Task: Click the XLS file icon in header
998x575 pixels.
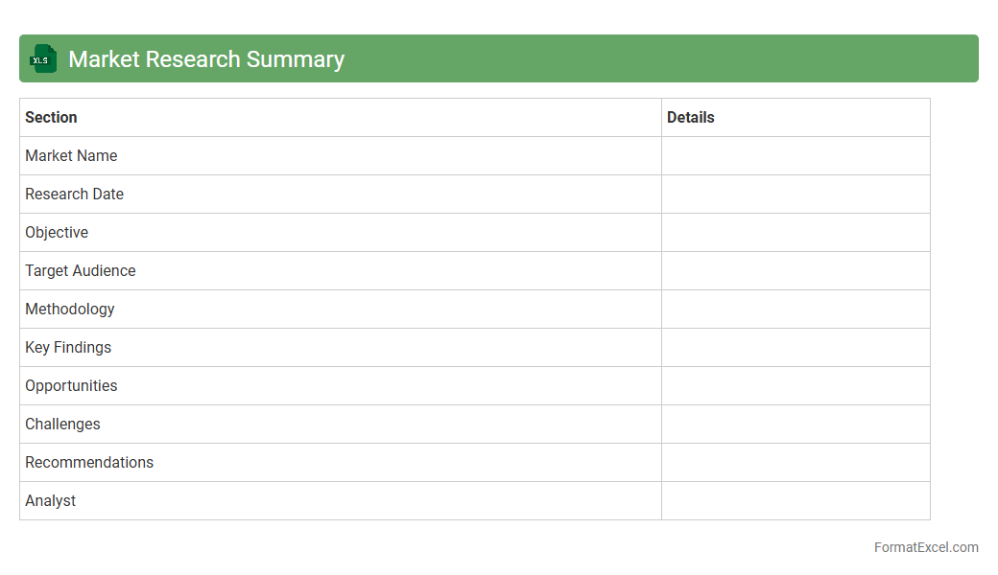Action: tap(43, 58)
